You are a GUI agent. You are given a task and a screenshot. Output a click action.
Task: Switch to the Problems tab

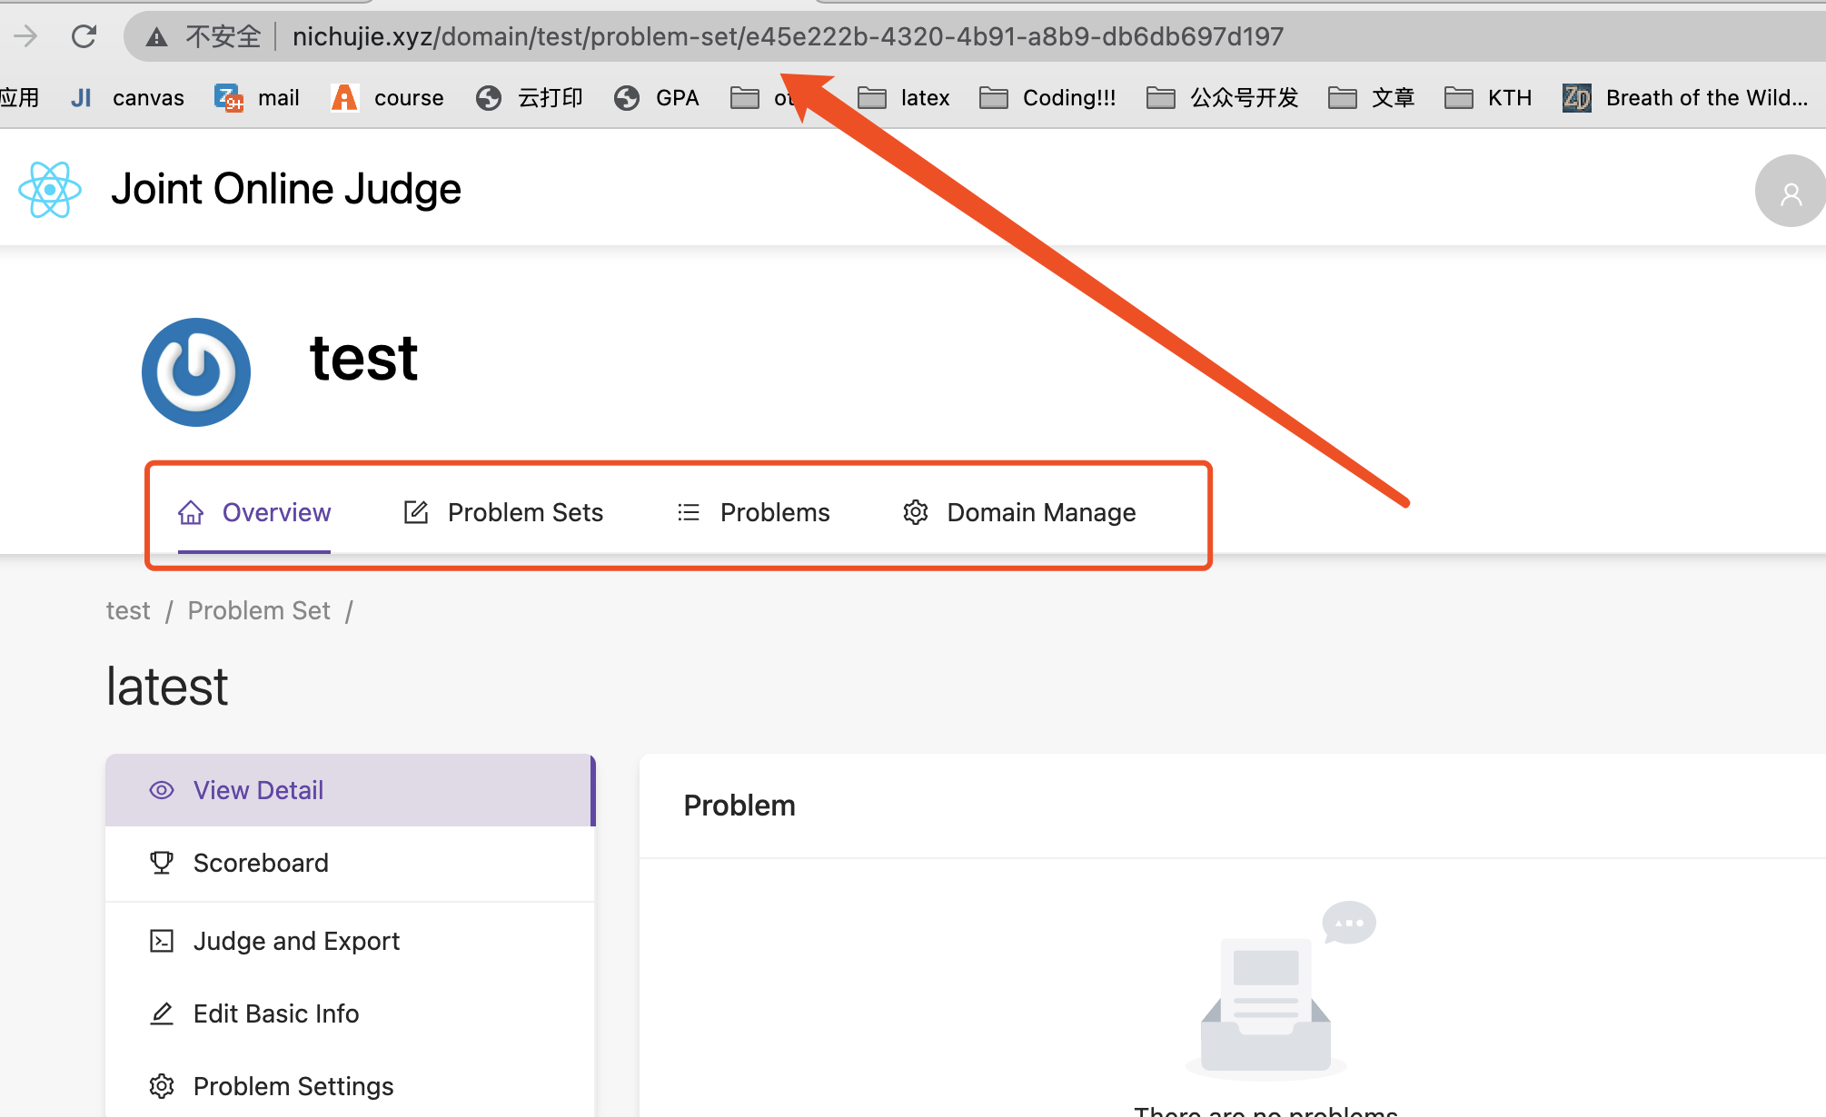775,511
